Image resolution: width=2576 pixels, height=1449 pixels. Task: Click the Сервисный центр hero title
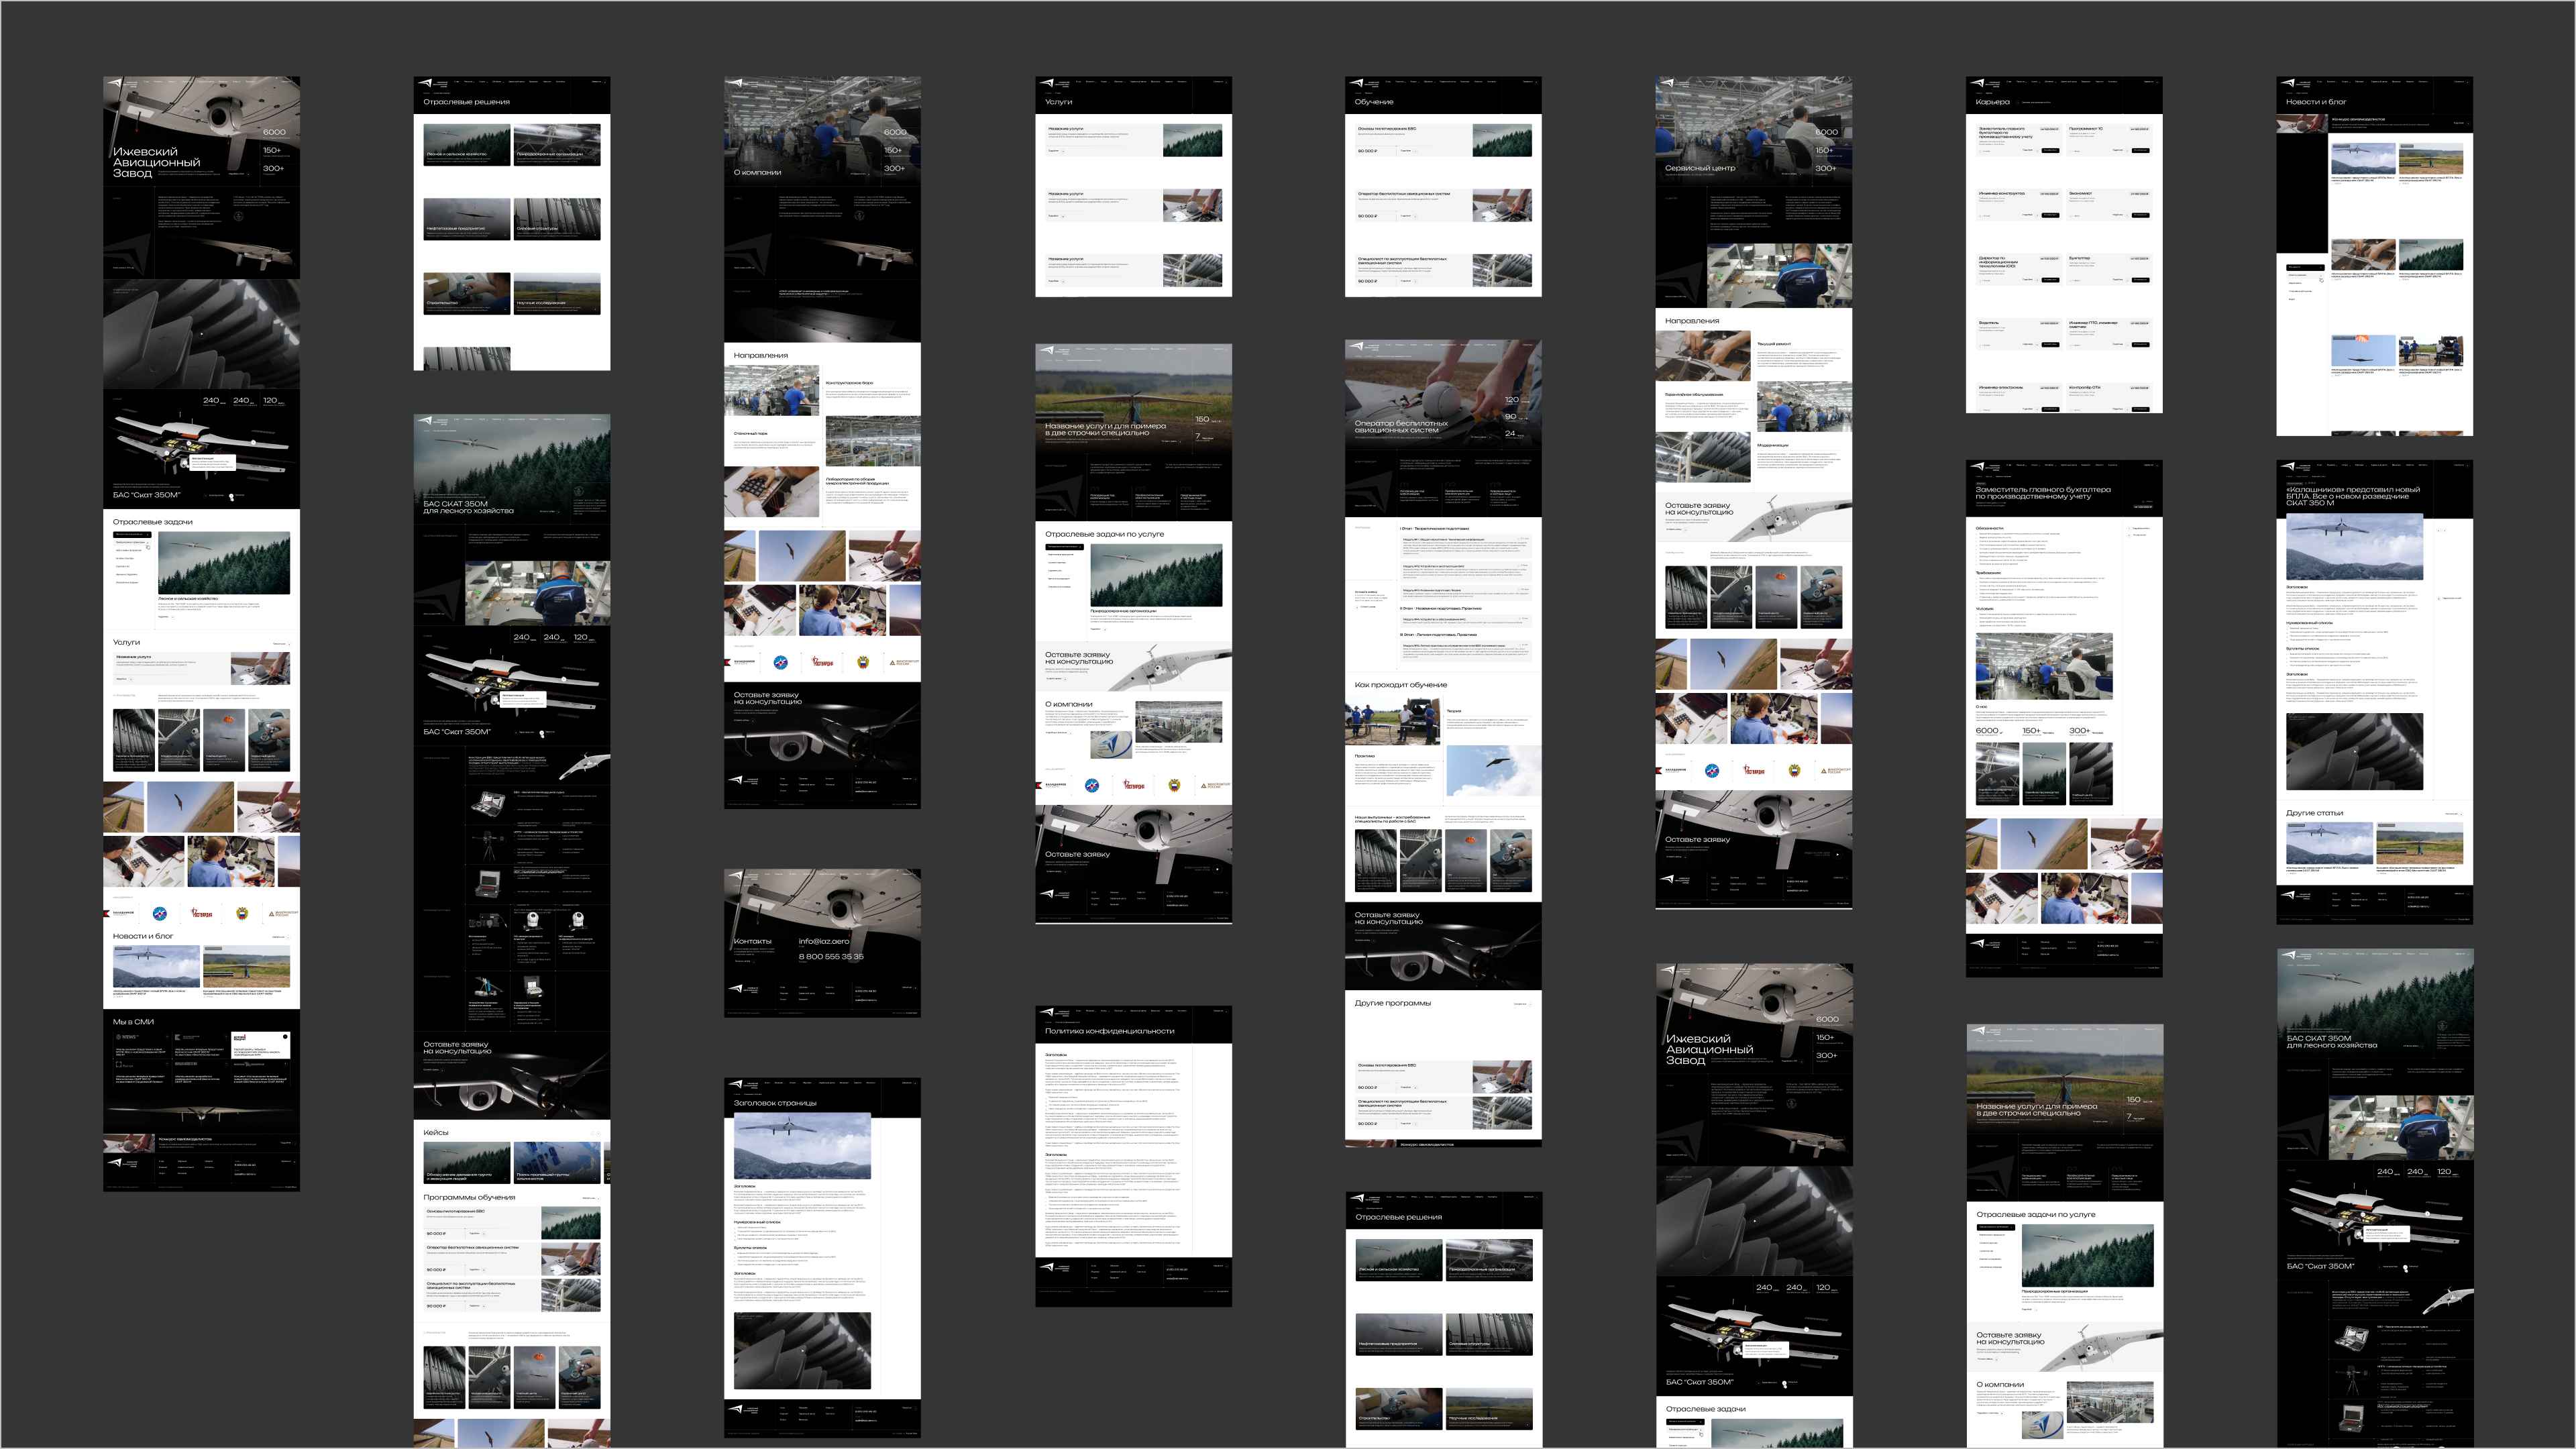point(1699,169)
